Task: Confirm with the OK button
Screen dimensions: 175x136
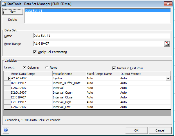Action: click(136, 130)
